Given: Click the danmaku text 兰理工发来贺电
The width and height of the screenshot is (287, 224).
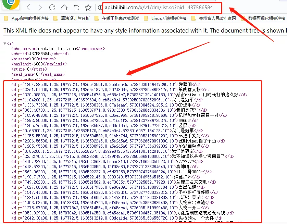Looking at the screenshot, I should pos(191,182).
